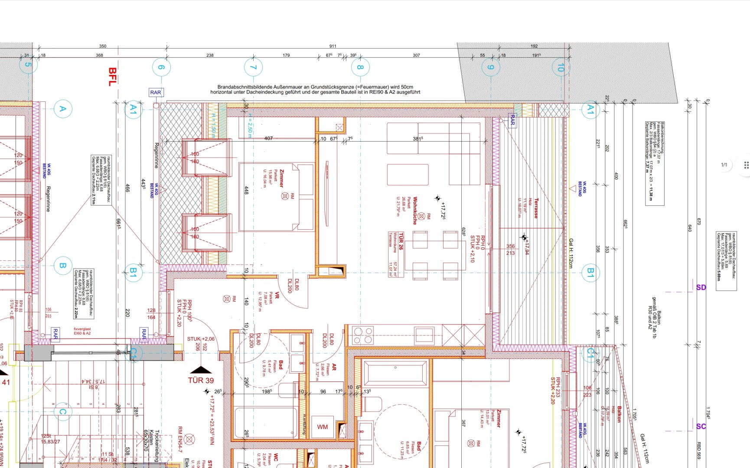Select the TÜR 26 room table header
This screenshot has height=468, width=750.
coord(401,241)
